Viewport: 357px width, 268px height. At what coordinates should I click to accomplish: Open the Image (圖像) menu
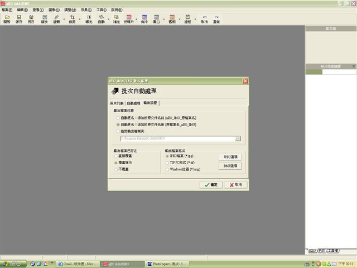point(54,10)
